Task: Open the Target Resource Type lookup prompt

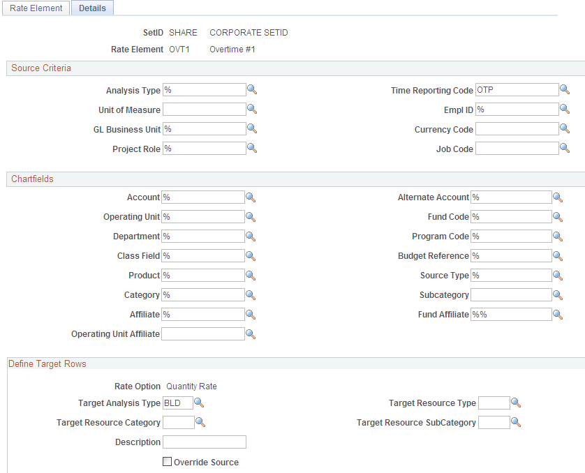Action: (x=515, y=403)
